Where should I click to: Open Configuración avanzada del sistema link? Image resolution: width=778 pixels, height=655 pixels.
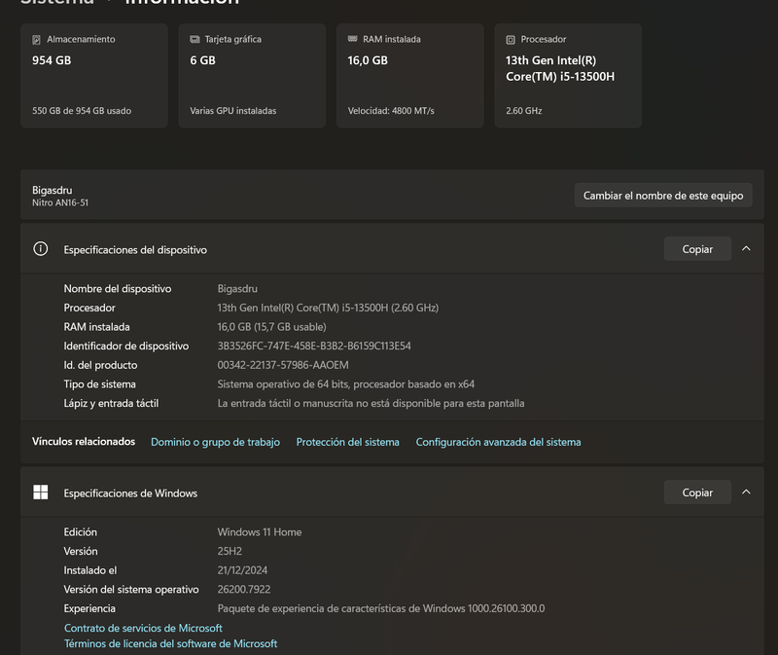coord(498,442)
